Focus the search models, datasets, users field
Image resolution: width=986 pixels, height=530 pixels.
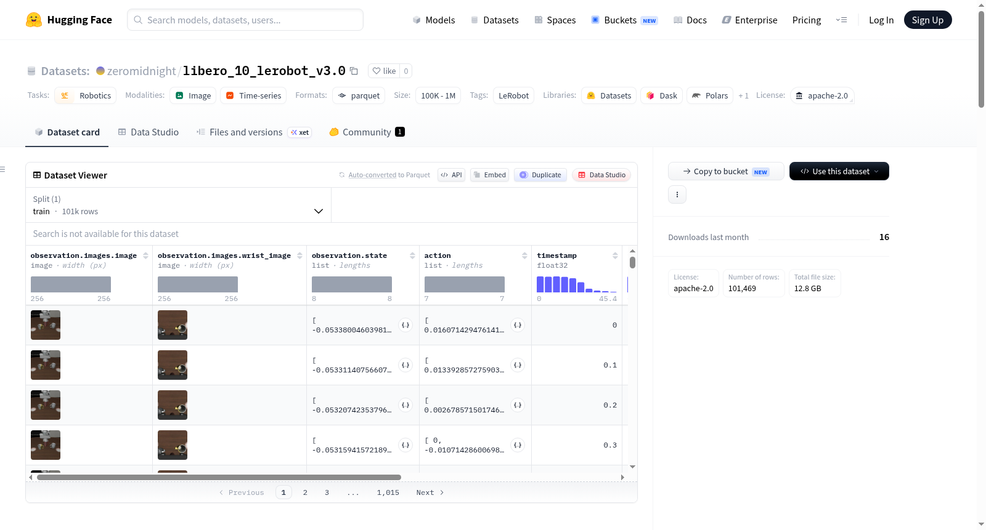245,20
